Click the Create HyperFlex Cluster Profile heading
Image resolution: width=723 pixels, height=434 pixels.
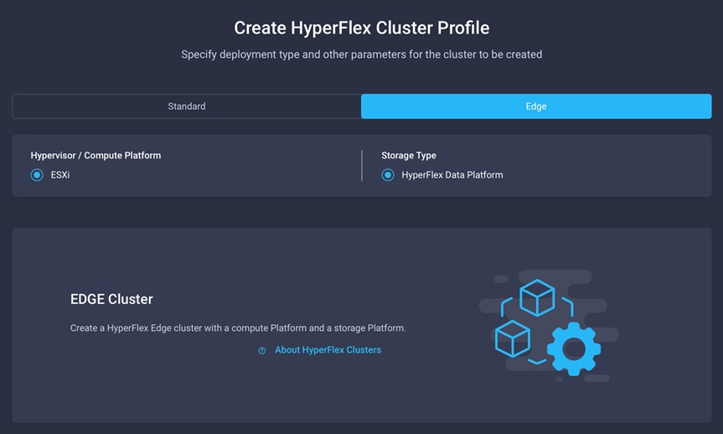362,28
